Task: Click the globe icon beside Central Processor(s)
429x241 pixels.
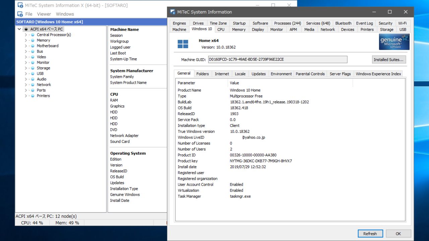Action: tap(33, 35)
